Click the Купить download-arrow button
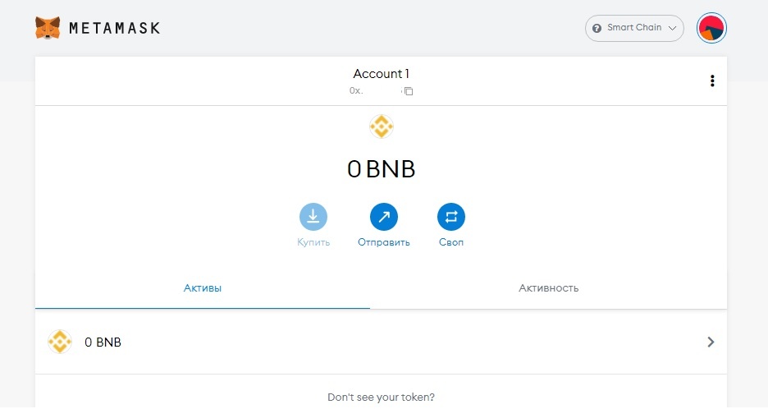The width and height of the screenshot is (768, 409). point(313,217)
